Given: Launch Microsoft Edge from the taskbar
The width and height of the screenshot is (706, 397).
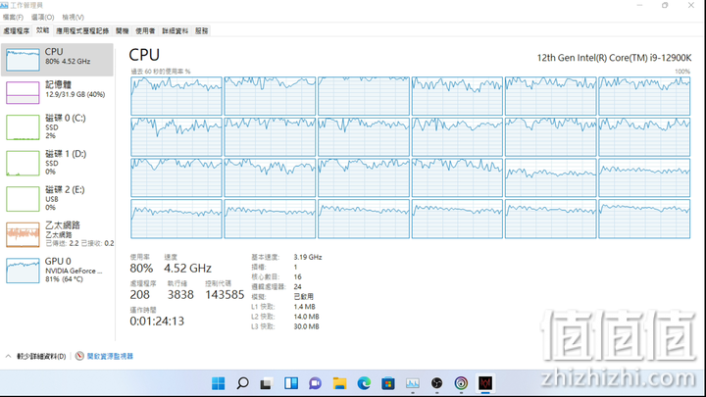Looking at the screenshot, I should click(364, 383).
